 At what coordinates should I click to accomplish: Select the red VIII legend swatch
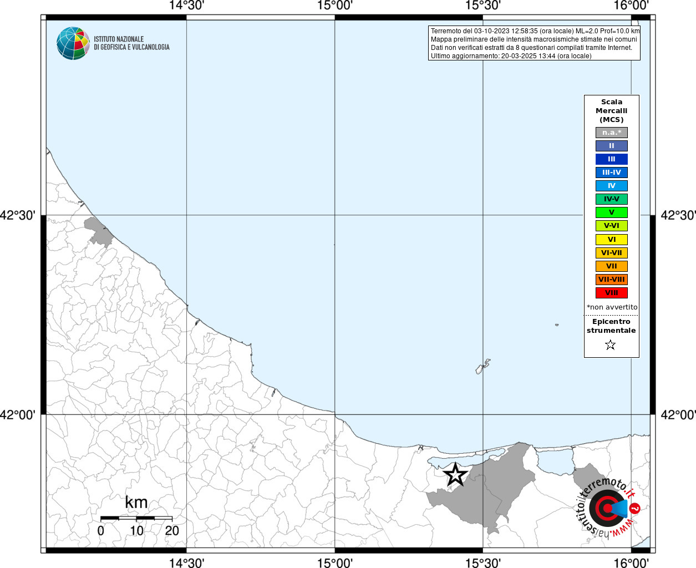coord(612,293)
